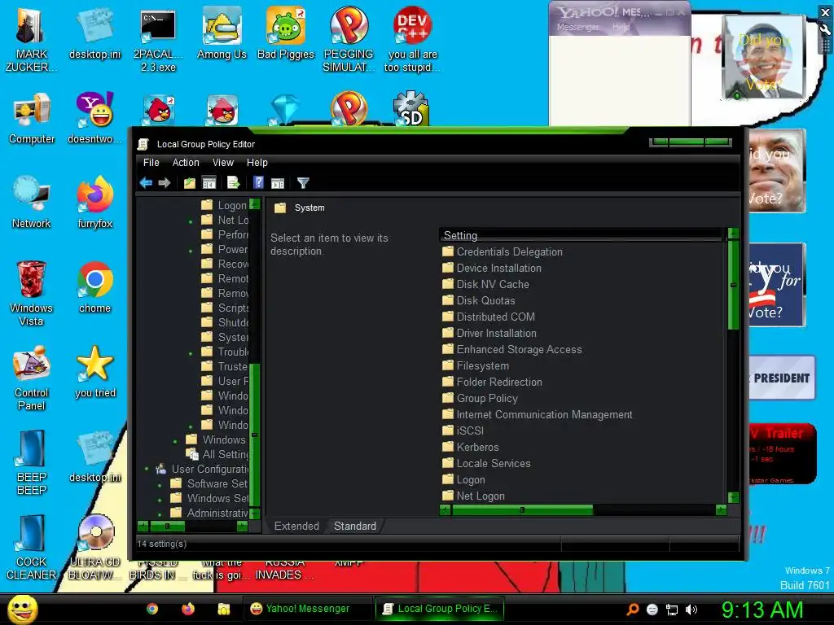Select the DEV C++ 'you all are too stupid' icon
The image size is (834, 625).
(x=412, y=39)
